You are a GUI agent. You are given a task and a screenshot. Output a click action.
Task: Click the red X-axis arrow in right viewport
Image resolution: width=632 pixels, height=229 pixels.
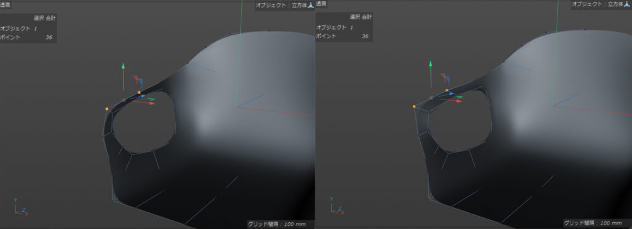451,101
